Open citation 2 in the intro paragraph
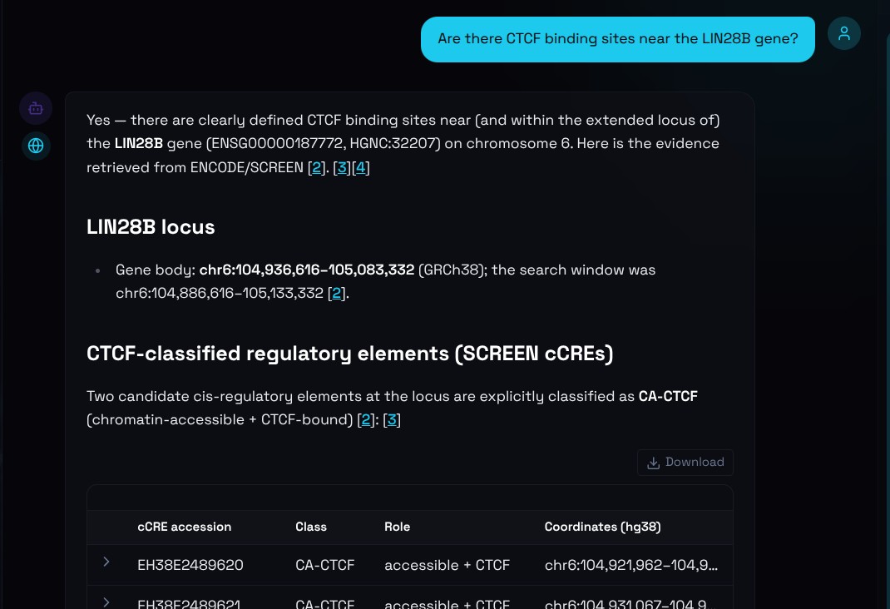The height and width of the screenshot is (609, 890). click(317, 167)
